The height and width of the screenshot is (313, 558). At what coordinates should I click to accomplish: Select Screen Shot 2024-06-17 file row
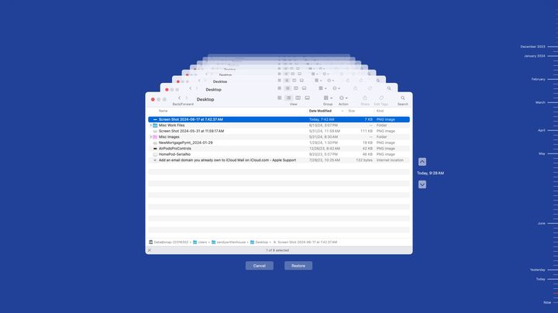(x=279, y=119)
